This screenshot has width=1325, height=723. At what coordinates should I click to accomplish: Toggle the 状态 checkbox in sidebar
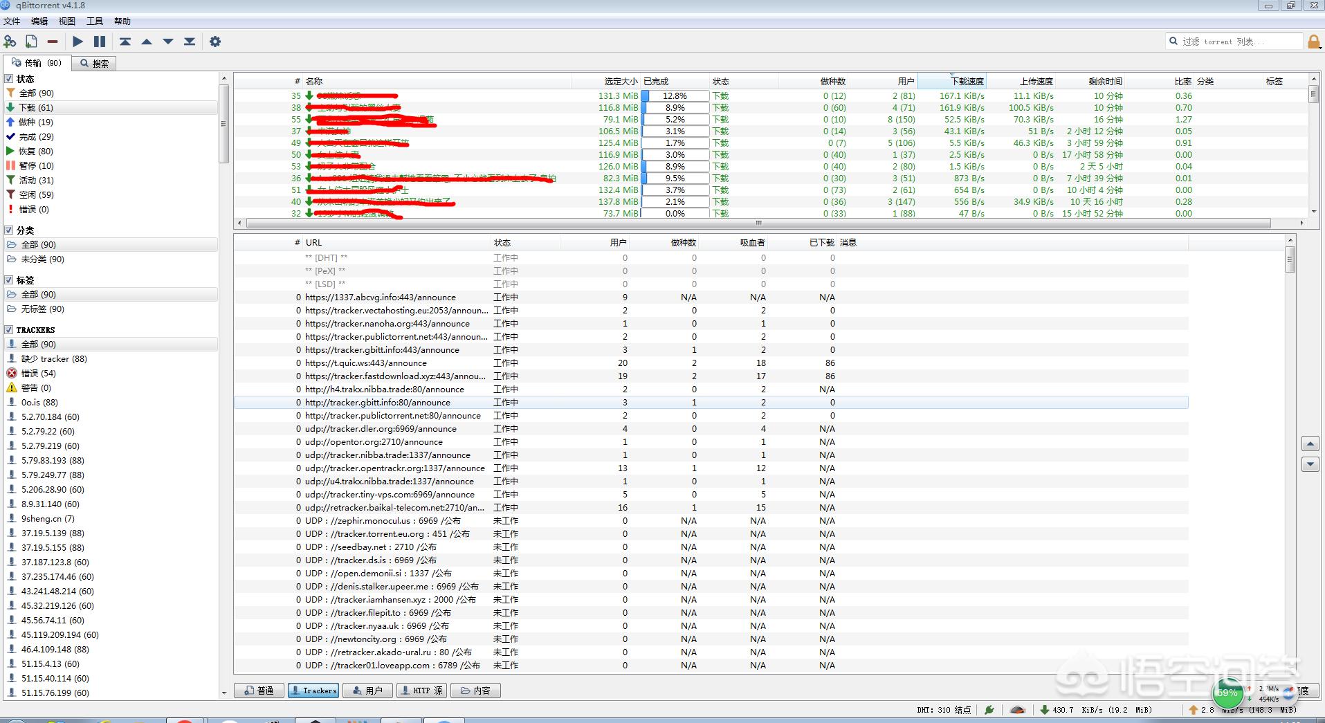coord(9,79)
